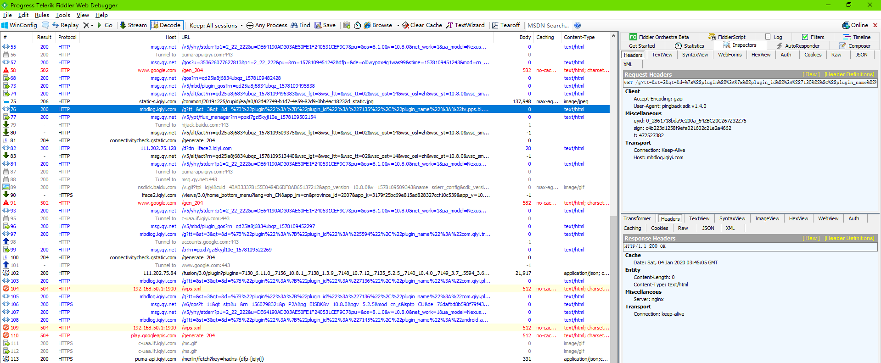
Task: Click Header Definitions link in Response Headers
Action: point(849,238)
